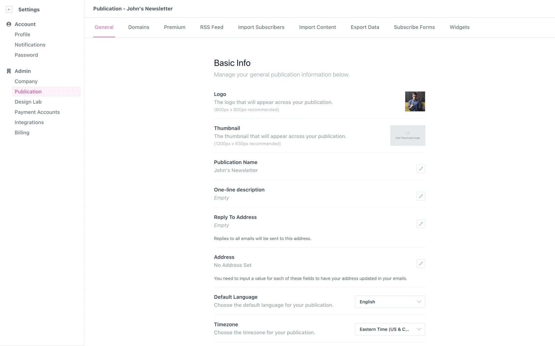Viewport: 555px width, 346px height.
Task: Click the Account person icon
Action: coord(9,24)
